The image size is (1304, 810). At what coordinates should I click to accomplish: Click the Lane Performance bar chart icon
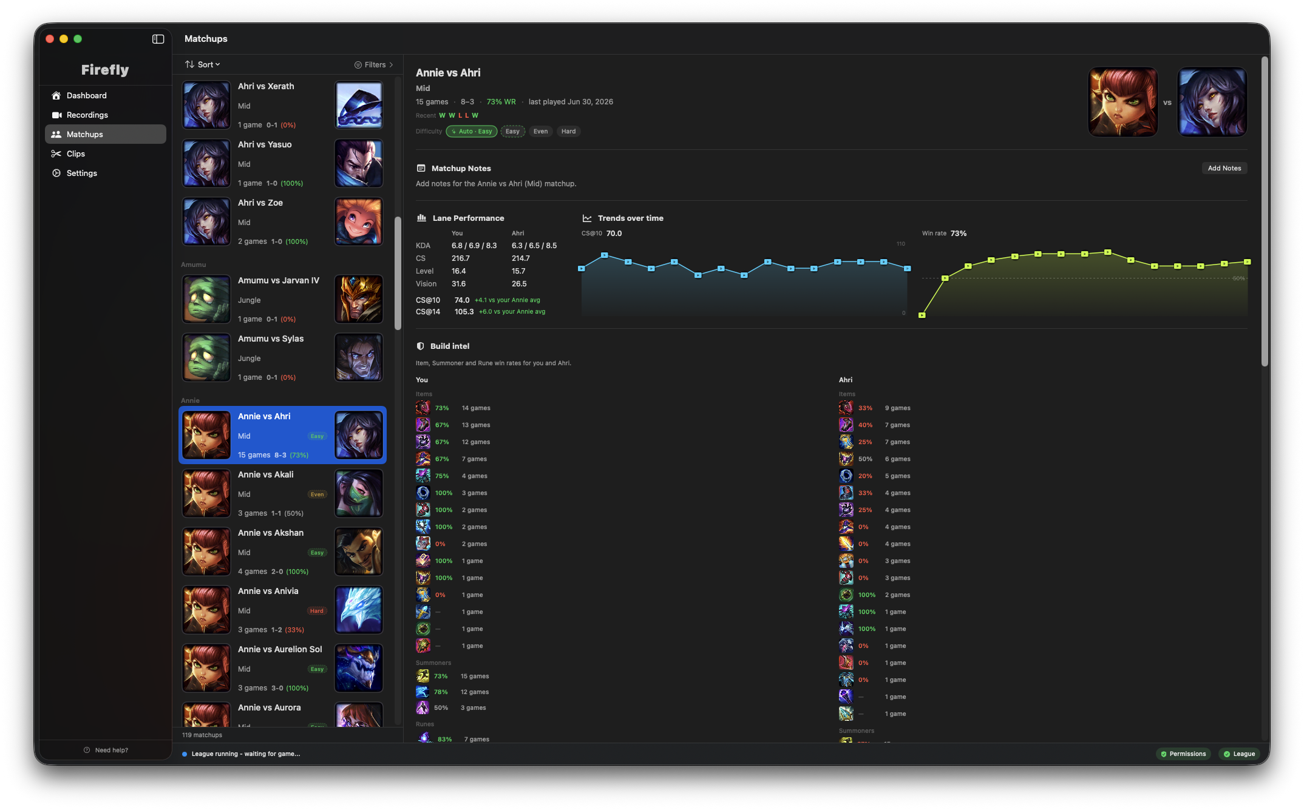[x=421, y=218]
